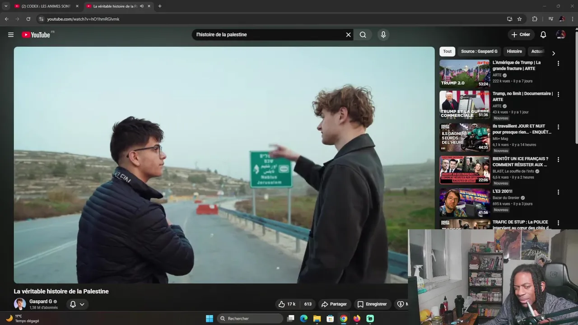Open options for Ils travaillent JOUR ET NUIT

coord(558,127)
